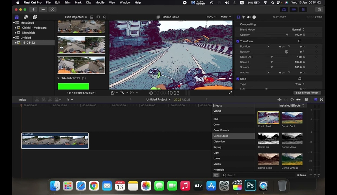Screen dimensions: 337x195
Task: Collapse the MotoSood library tree
Action: [x=14, y=23]
